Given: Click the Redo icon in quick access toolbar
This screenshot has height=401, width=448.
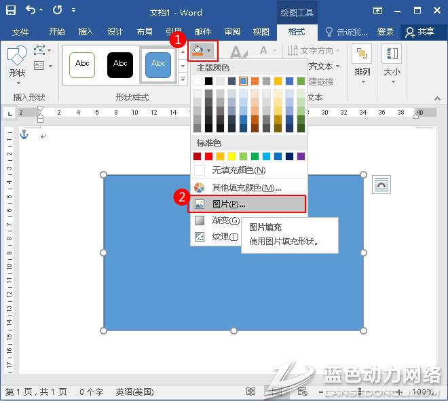Looking at the screenshot, I should point(58,11).
